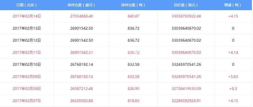Select the date 2017年02月11日
This screenshot has height=107, width=253.
point(27,52)
